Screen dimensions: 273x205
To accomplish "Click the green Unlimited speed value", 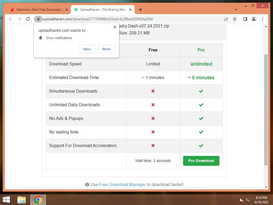I will click(201, 64).
